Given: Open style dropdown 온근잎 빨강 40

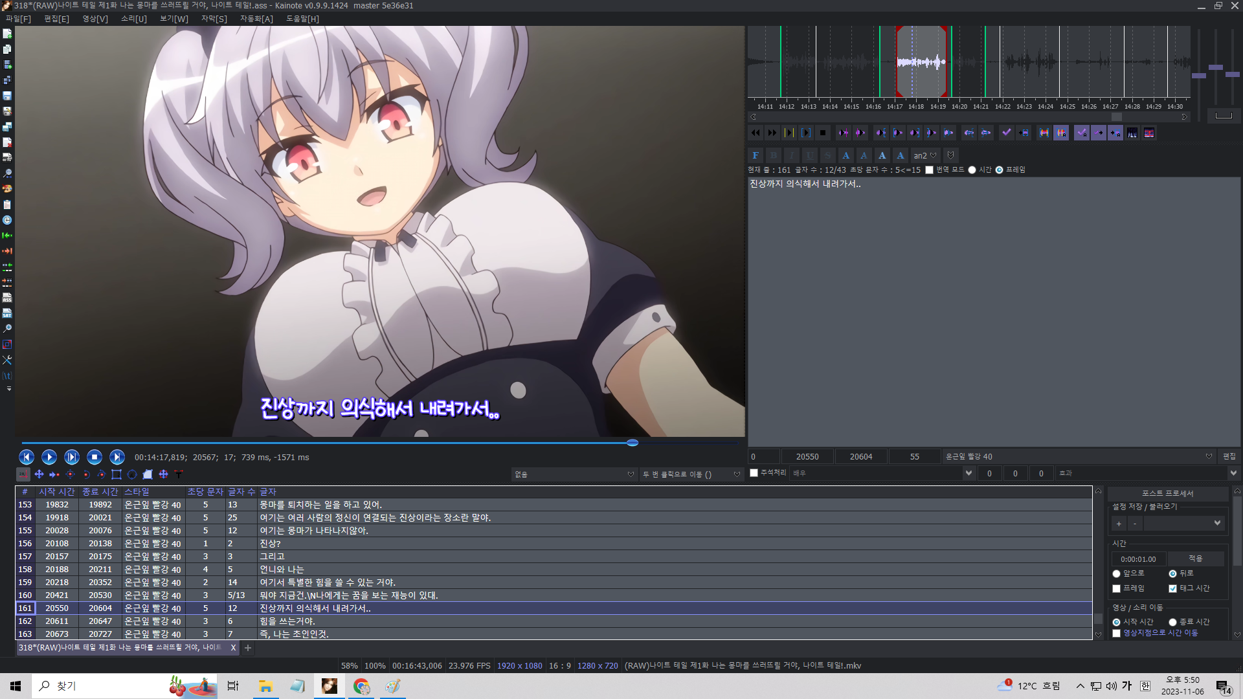Looking at the screenshot, I should pyautogui.click(x=1079, y=456).
